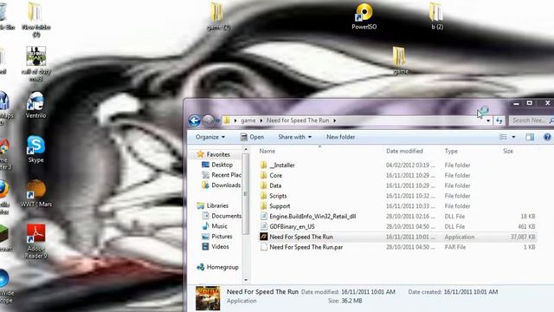
Task: Select the Scripts folder
Action: click(278, 196)
